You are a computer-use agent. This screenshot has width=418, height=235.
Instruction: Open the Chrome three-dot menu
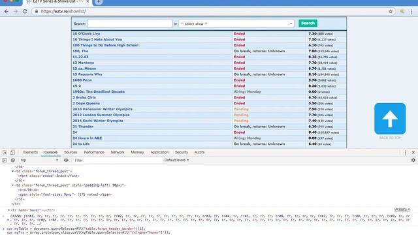coord(411,12)
